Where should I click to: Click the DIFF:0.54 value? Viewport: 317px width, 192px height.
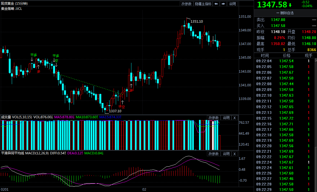pyautogui.click(x=58, y=153)
